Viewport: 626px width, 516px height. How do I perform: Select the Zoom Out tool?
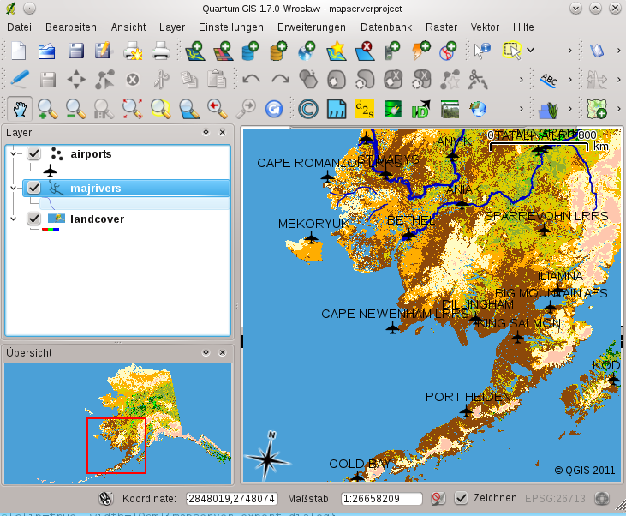(75, 109)
